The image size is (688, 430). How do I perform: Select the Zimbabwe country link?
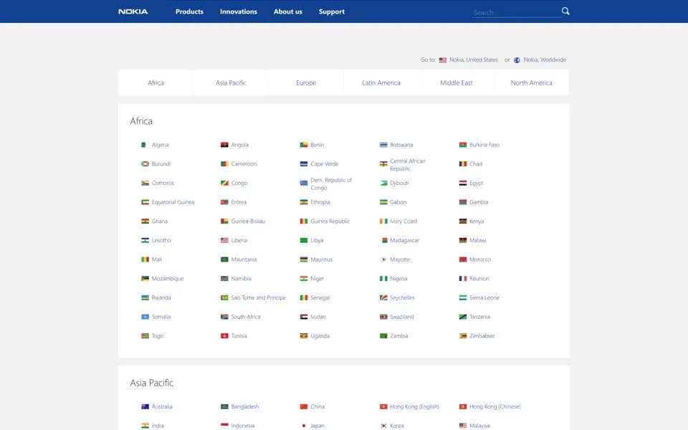tap(482, 335)
